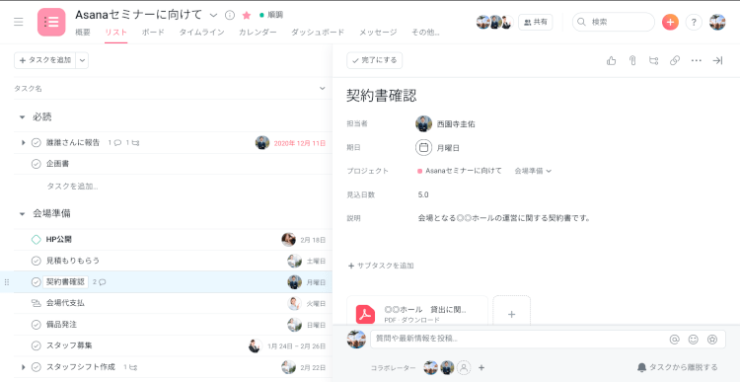Like the task with thumbs-up icon
Viewport: 740px width, 382px height.
[x=611, y=60]
